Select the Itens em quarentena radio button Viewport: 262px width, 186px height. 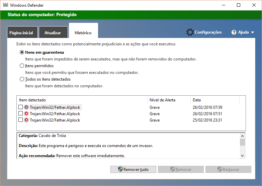pyautogui.click(x=22, y=52)
